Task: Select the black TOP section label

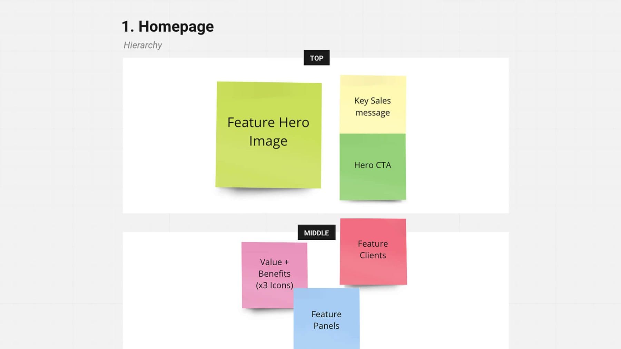Action: pyautogui.click(x=316, y=58)
